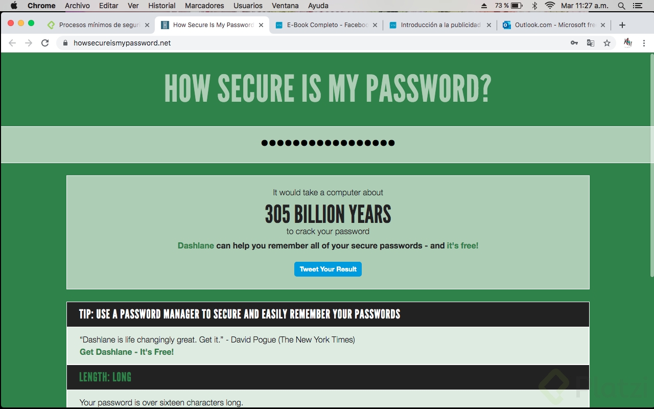Close the Introducción a la publicidad tab
The height and width of the screenshot is (409, 654).
(488, 25)
